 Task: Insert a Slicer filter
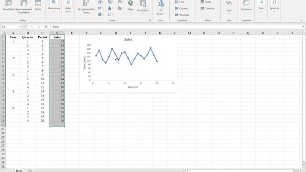coord(206,2)
